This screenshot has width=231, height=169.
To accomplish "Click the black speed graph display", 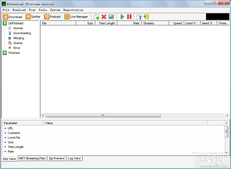I will [218, 17].
